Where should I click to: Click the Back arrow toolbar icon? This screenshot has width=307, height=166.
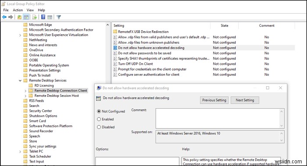tap(4, 17)
